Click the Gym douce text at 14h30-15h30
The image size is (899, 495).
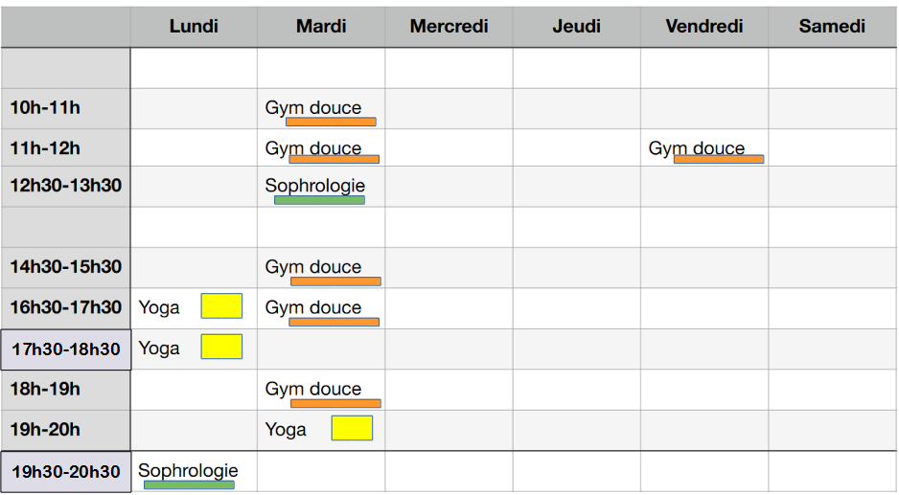[x=313, y=267]
